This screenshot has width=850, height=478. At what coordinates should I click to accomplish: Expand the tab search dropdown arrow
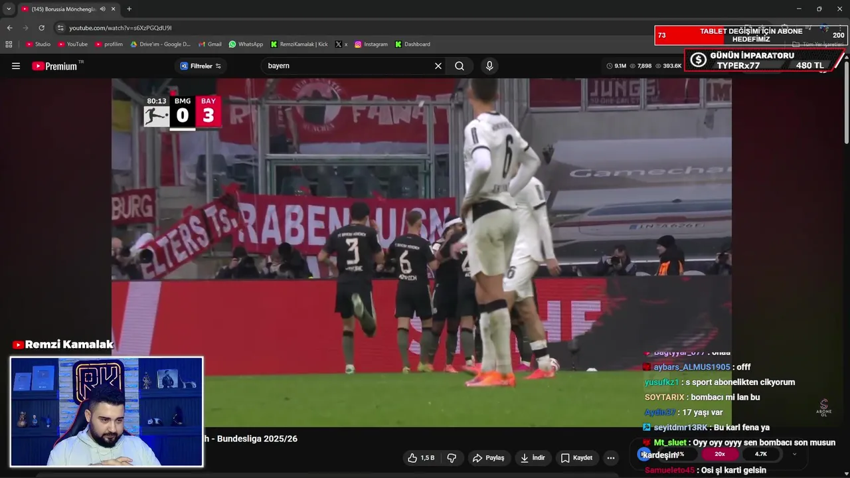coord(9,9)
